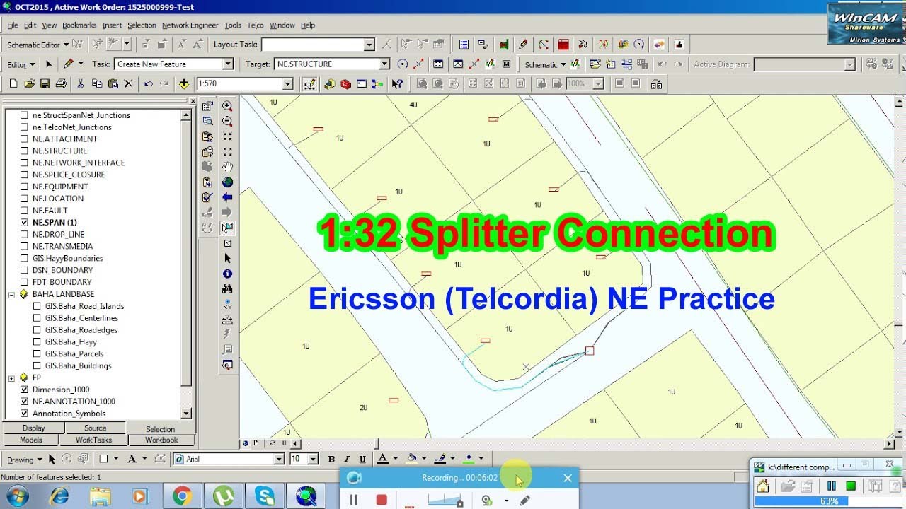This screenshot has height=509, width=906.
Task: Open the ArcToolbox red toolbox icon
Action: (x=345, y=83)
